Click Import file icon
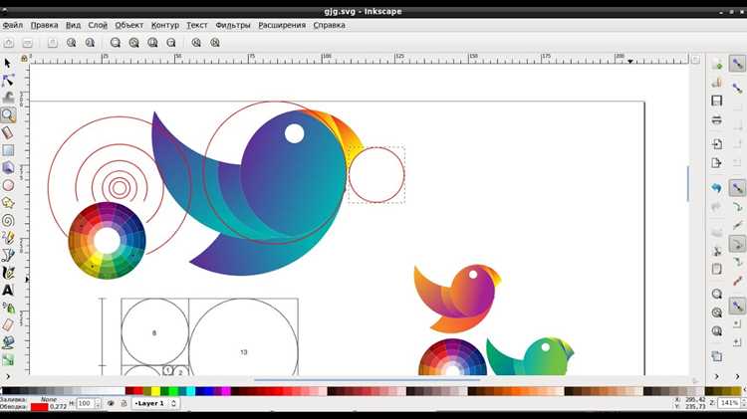Viewport: 747px width, 419px height. [x=716, y=143]
